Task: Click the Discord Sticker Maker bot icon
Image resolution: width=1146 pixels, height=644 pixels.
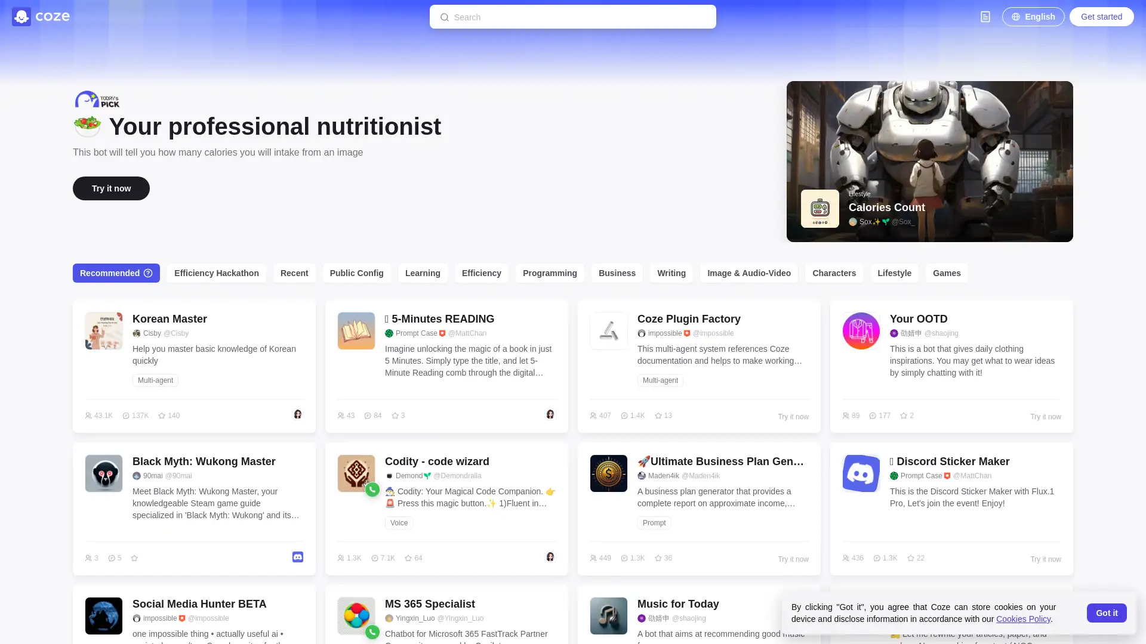Action: click(x=861, y=473)
